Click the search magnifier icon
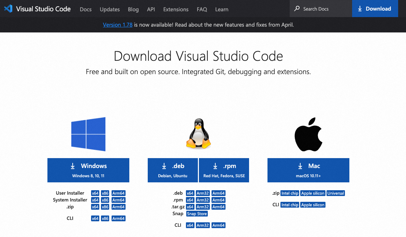This screenshot has width=406, height=237. [297, 9]
